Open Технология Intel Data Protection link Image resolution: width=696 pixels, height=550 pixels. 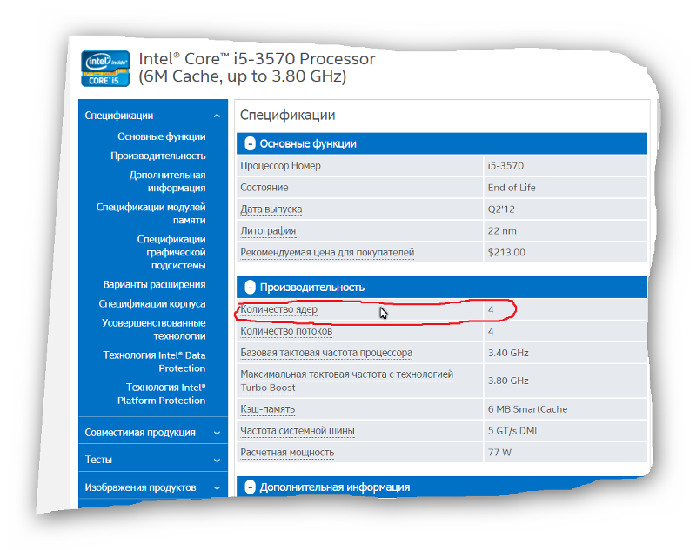[154, 361]
